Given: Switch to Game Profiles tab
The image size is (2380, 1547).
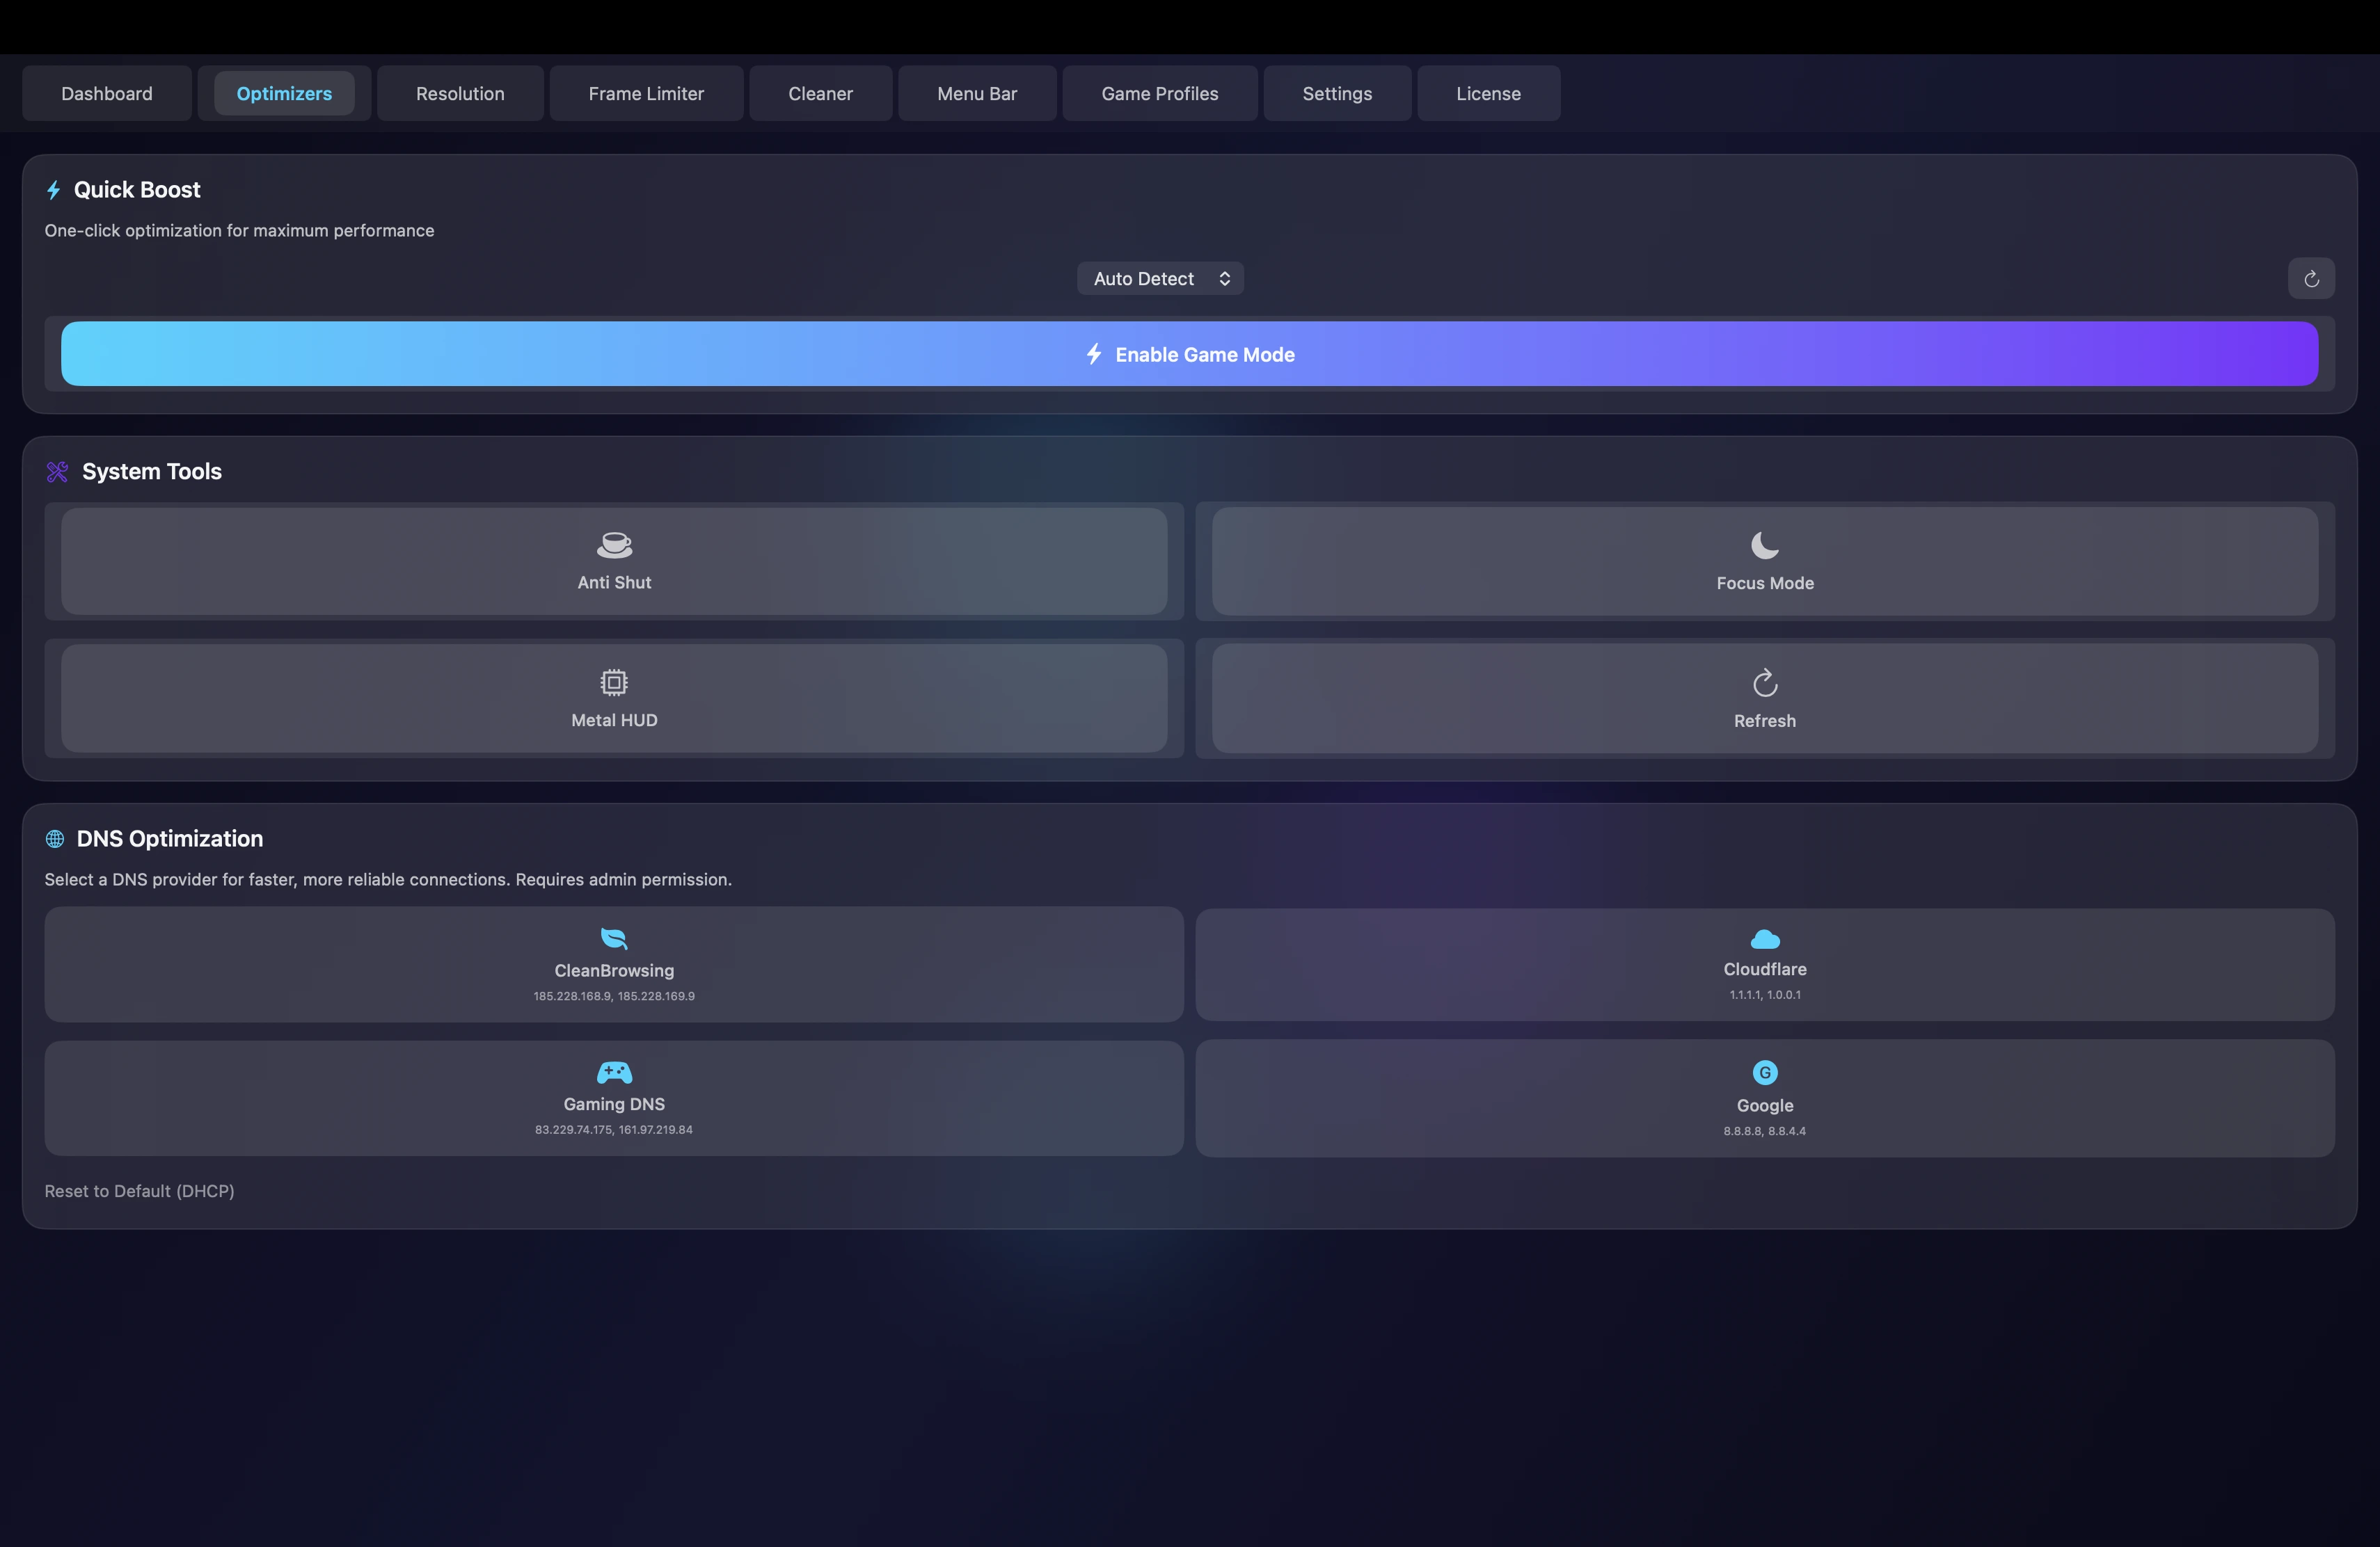Looking at the screenshot, I should click(1160, 93).
